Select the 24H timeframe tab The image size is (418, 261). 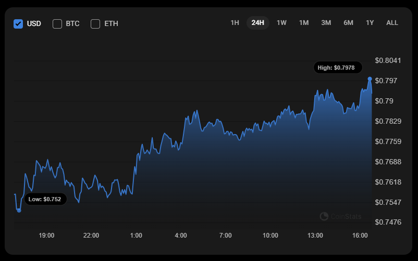[257, 23]
